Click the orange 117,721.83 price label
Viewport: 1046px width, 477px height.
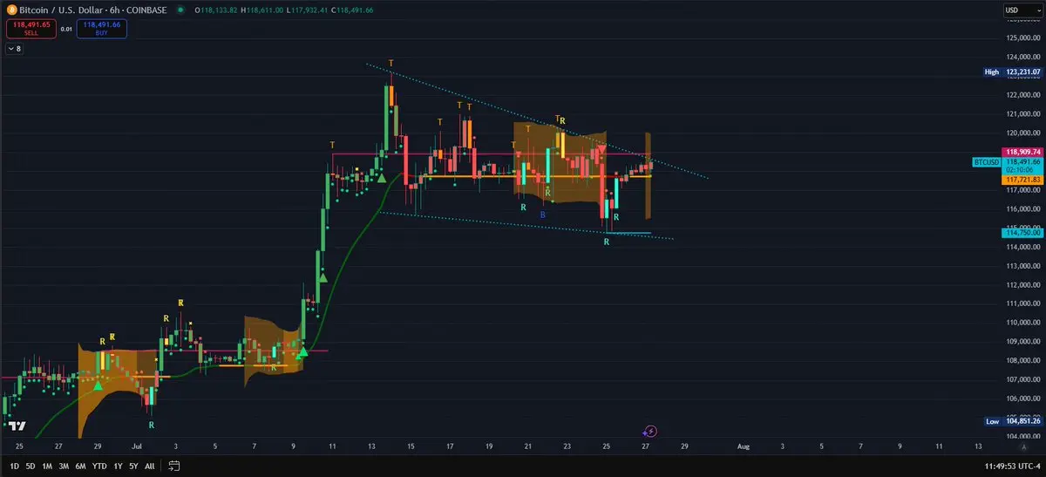[1022, 180]
